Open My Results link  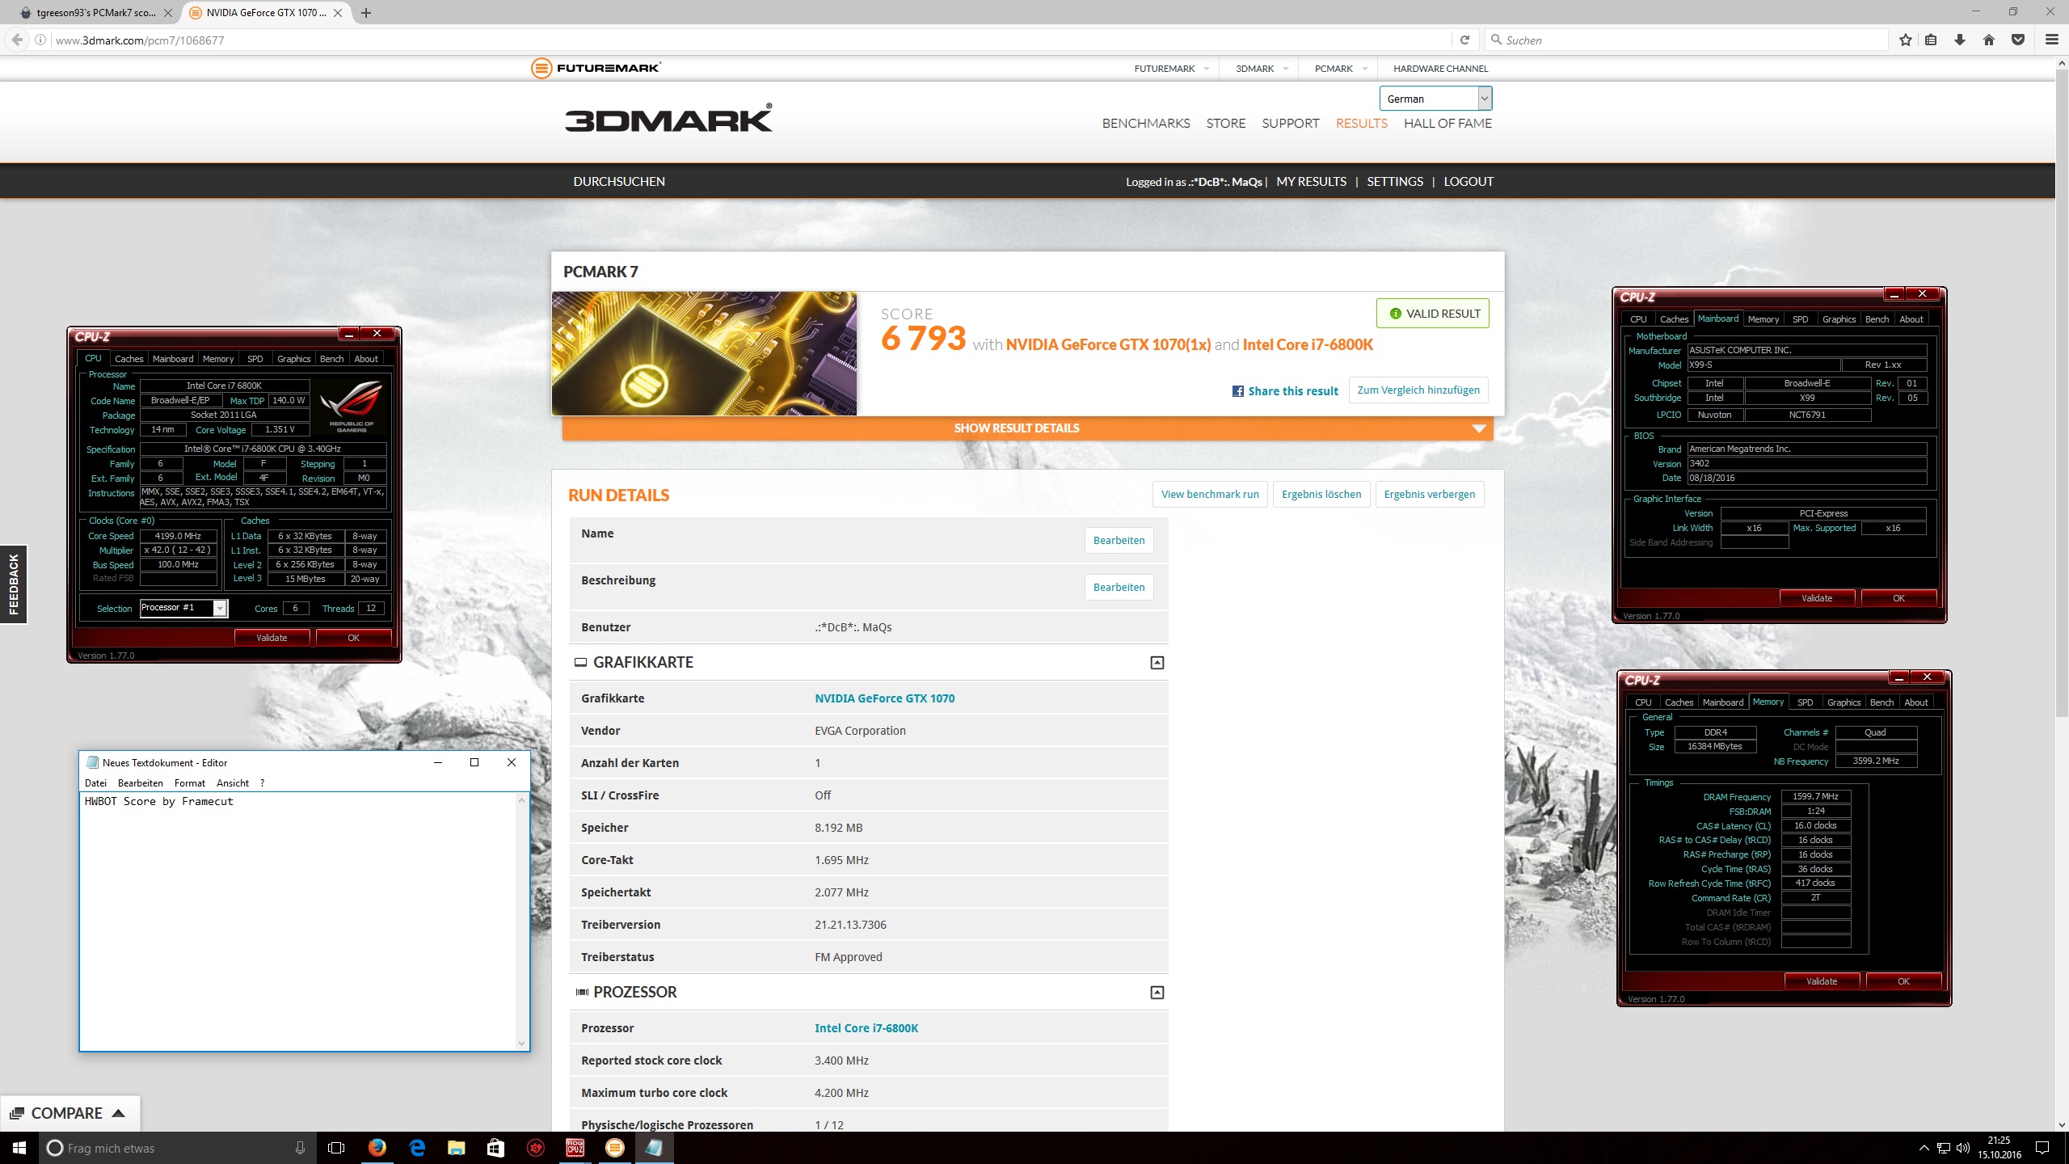[x=1311, y=182]
